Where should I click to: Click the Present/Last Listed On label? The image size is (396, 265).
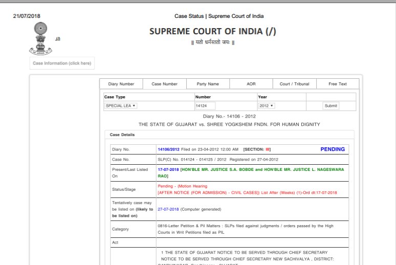pos(130,173)
